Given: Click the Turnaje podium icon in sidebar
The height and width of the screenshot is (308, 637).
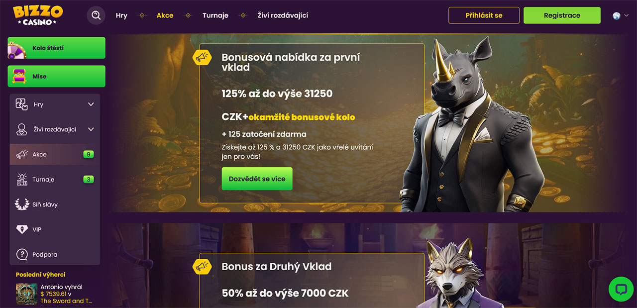Looking at the screenshot, I should point(22,180).
